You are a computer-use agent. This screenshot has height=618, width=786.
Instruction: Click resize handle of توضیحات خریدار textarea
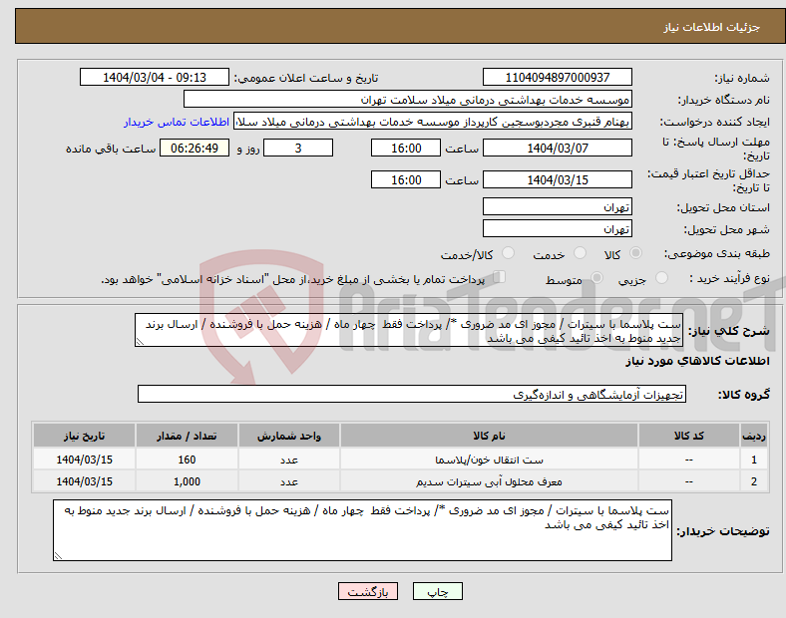click(58, 555)
